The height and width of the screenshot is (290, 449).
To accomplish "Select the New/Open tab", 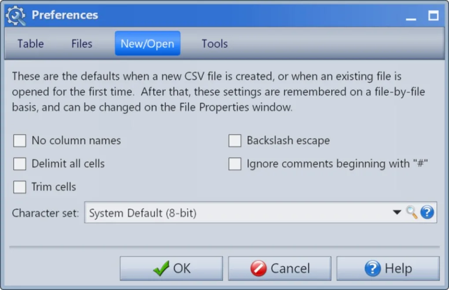I will (x=147, y=43).
